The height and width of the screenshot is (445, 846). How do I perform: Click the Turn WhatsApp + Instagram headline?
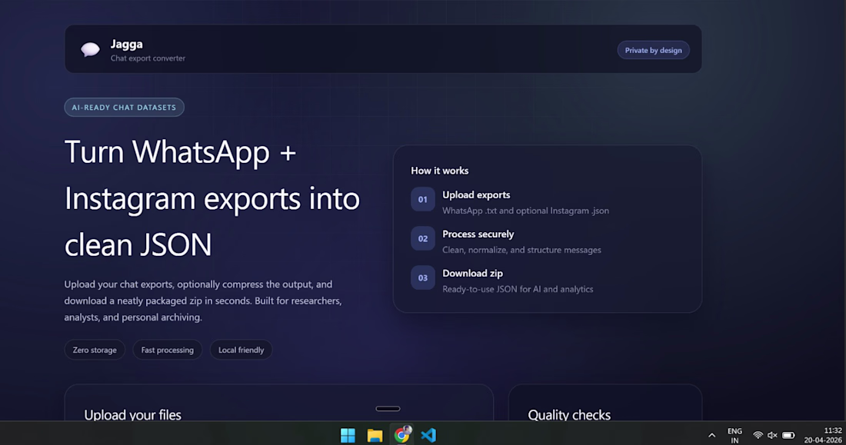tap(212, 198)
